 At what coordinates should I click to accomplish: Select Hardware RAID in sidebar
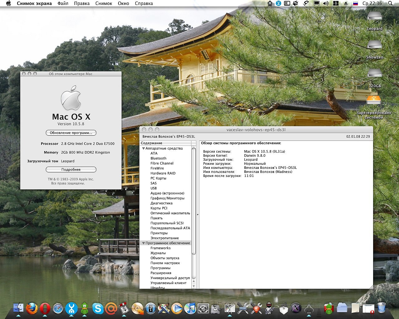tap(163, 173)
